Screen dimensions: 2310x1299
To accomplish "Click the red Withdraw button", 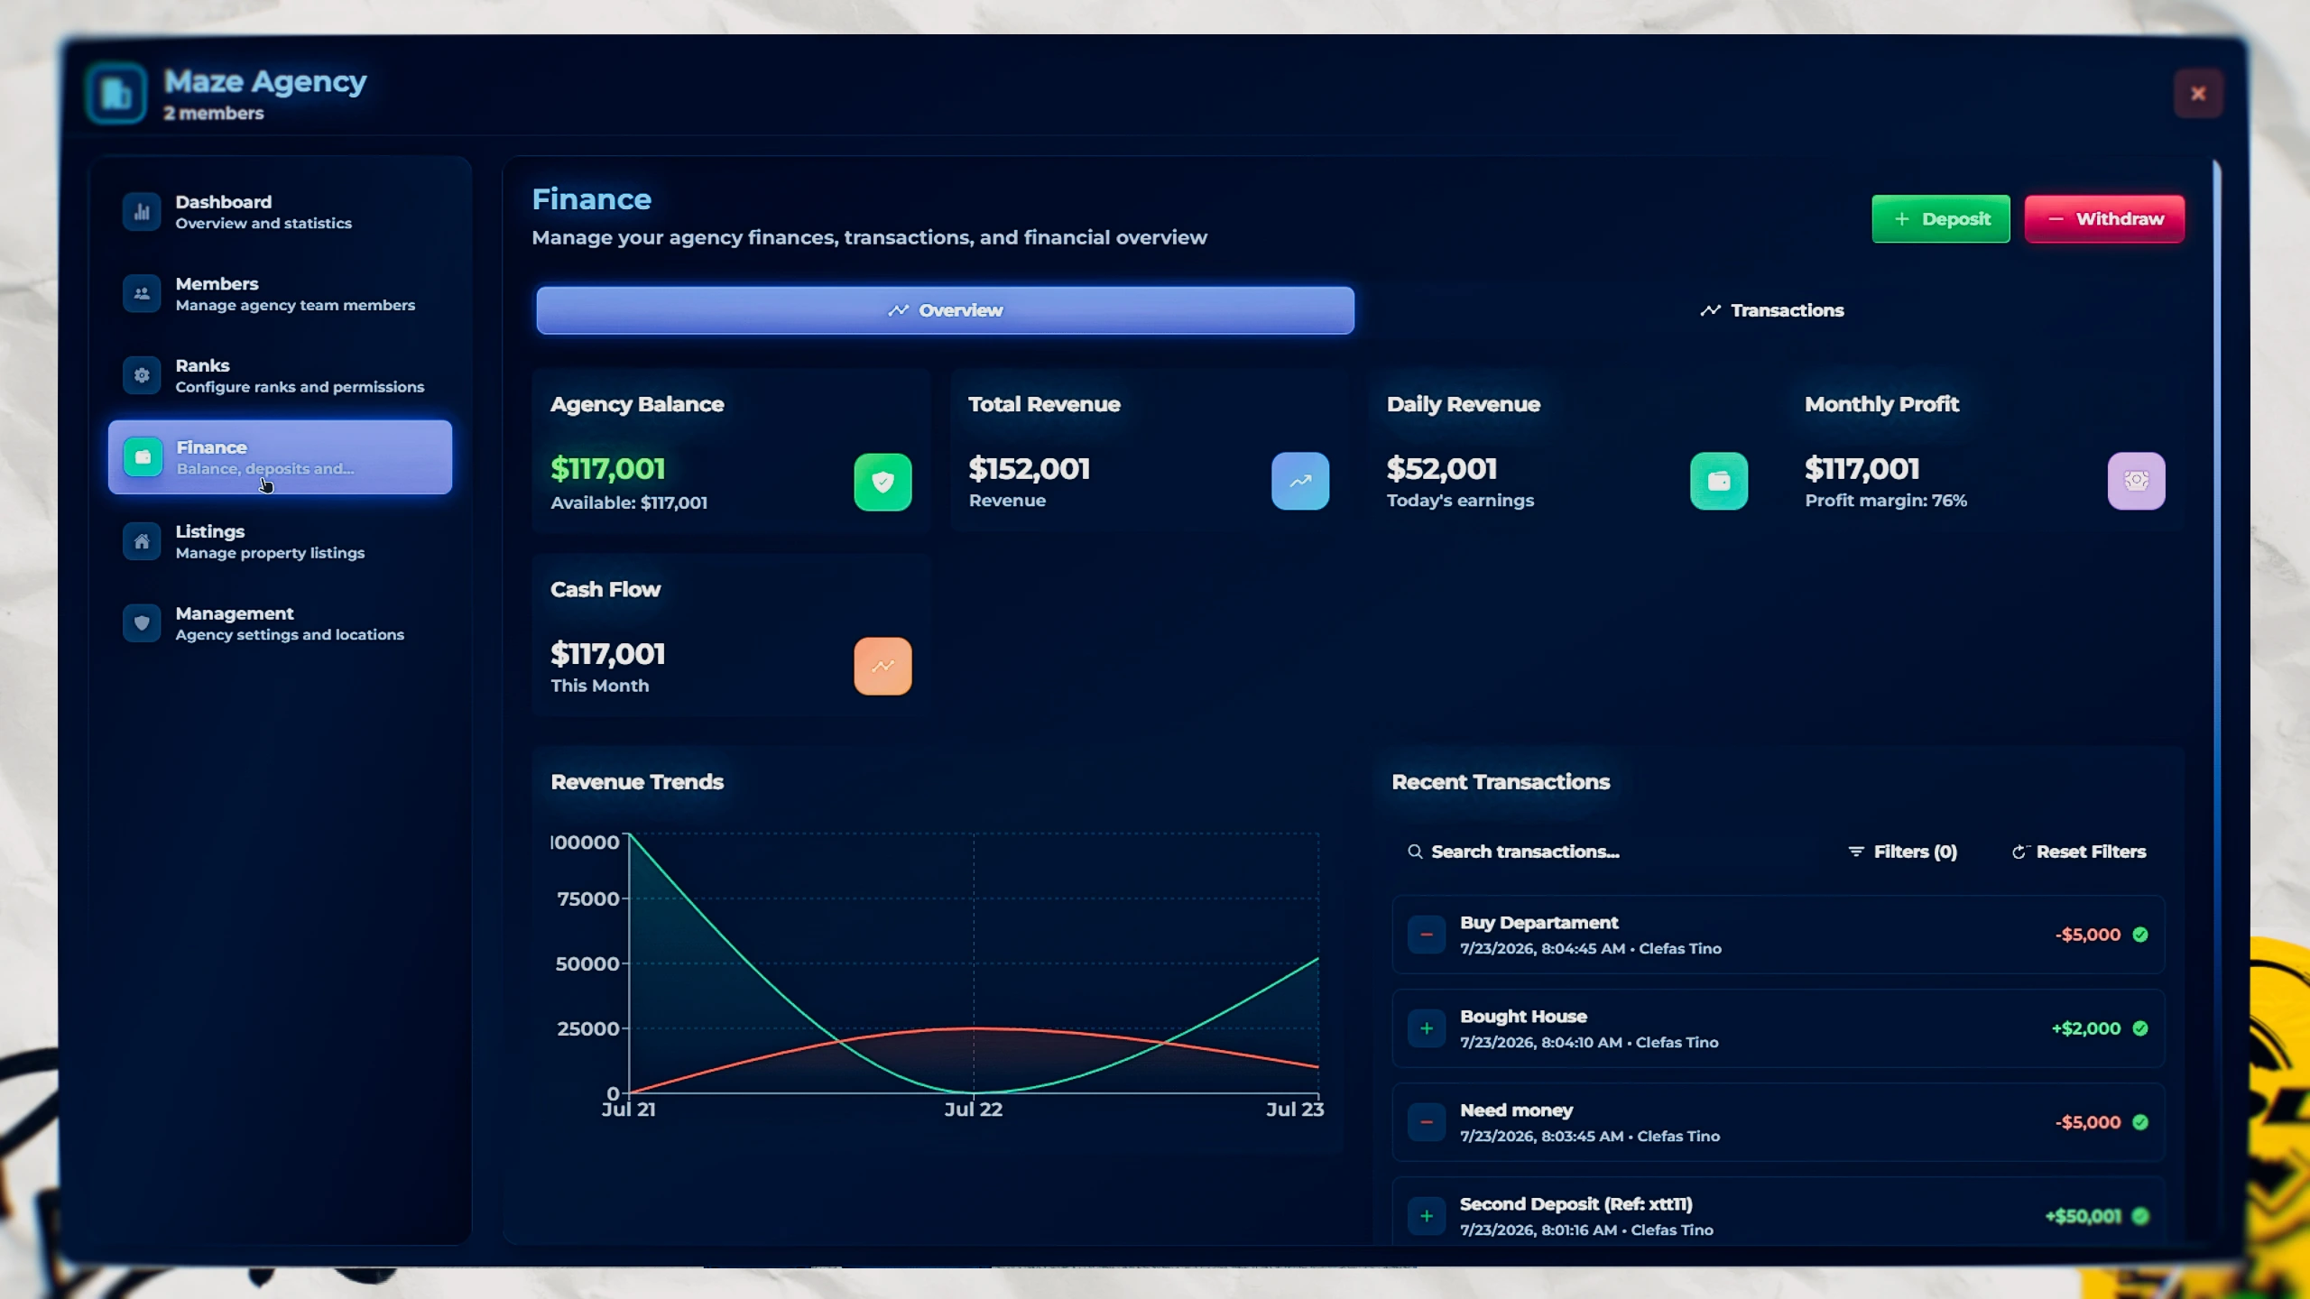I will (x=2104, y=219).
